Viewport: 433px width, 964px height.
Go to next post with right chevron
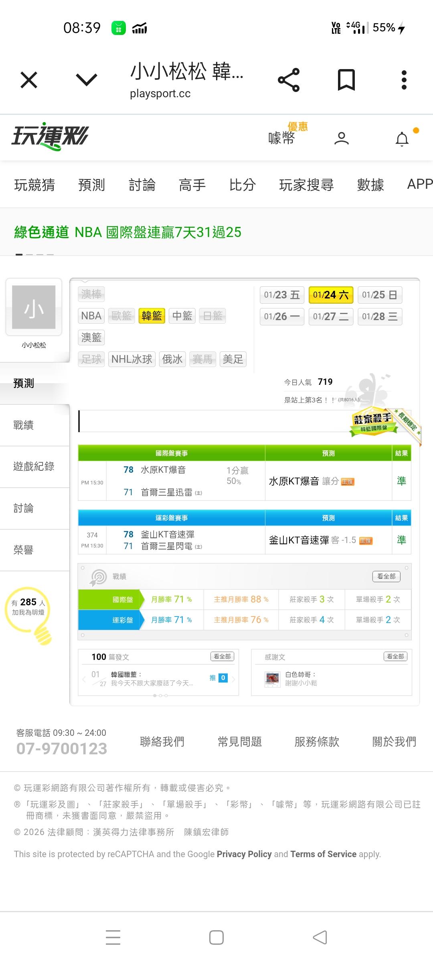233,679
